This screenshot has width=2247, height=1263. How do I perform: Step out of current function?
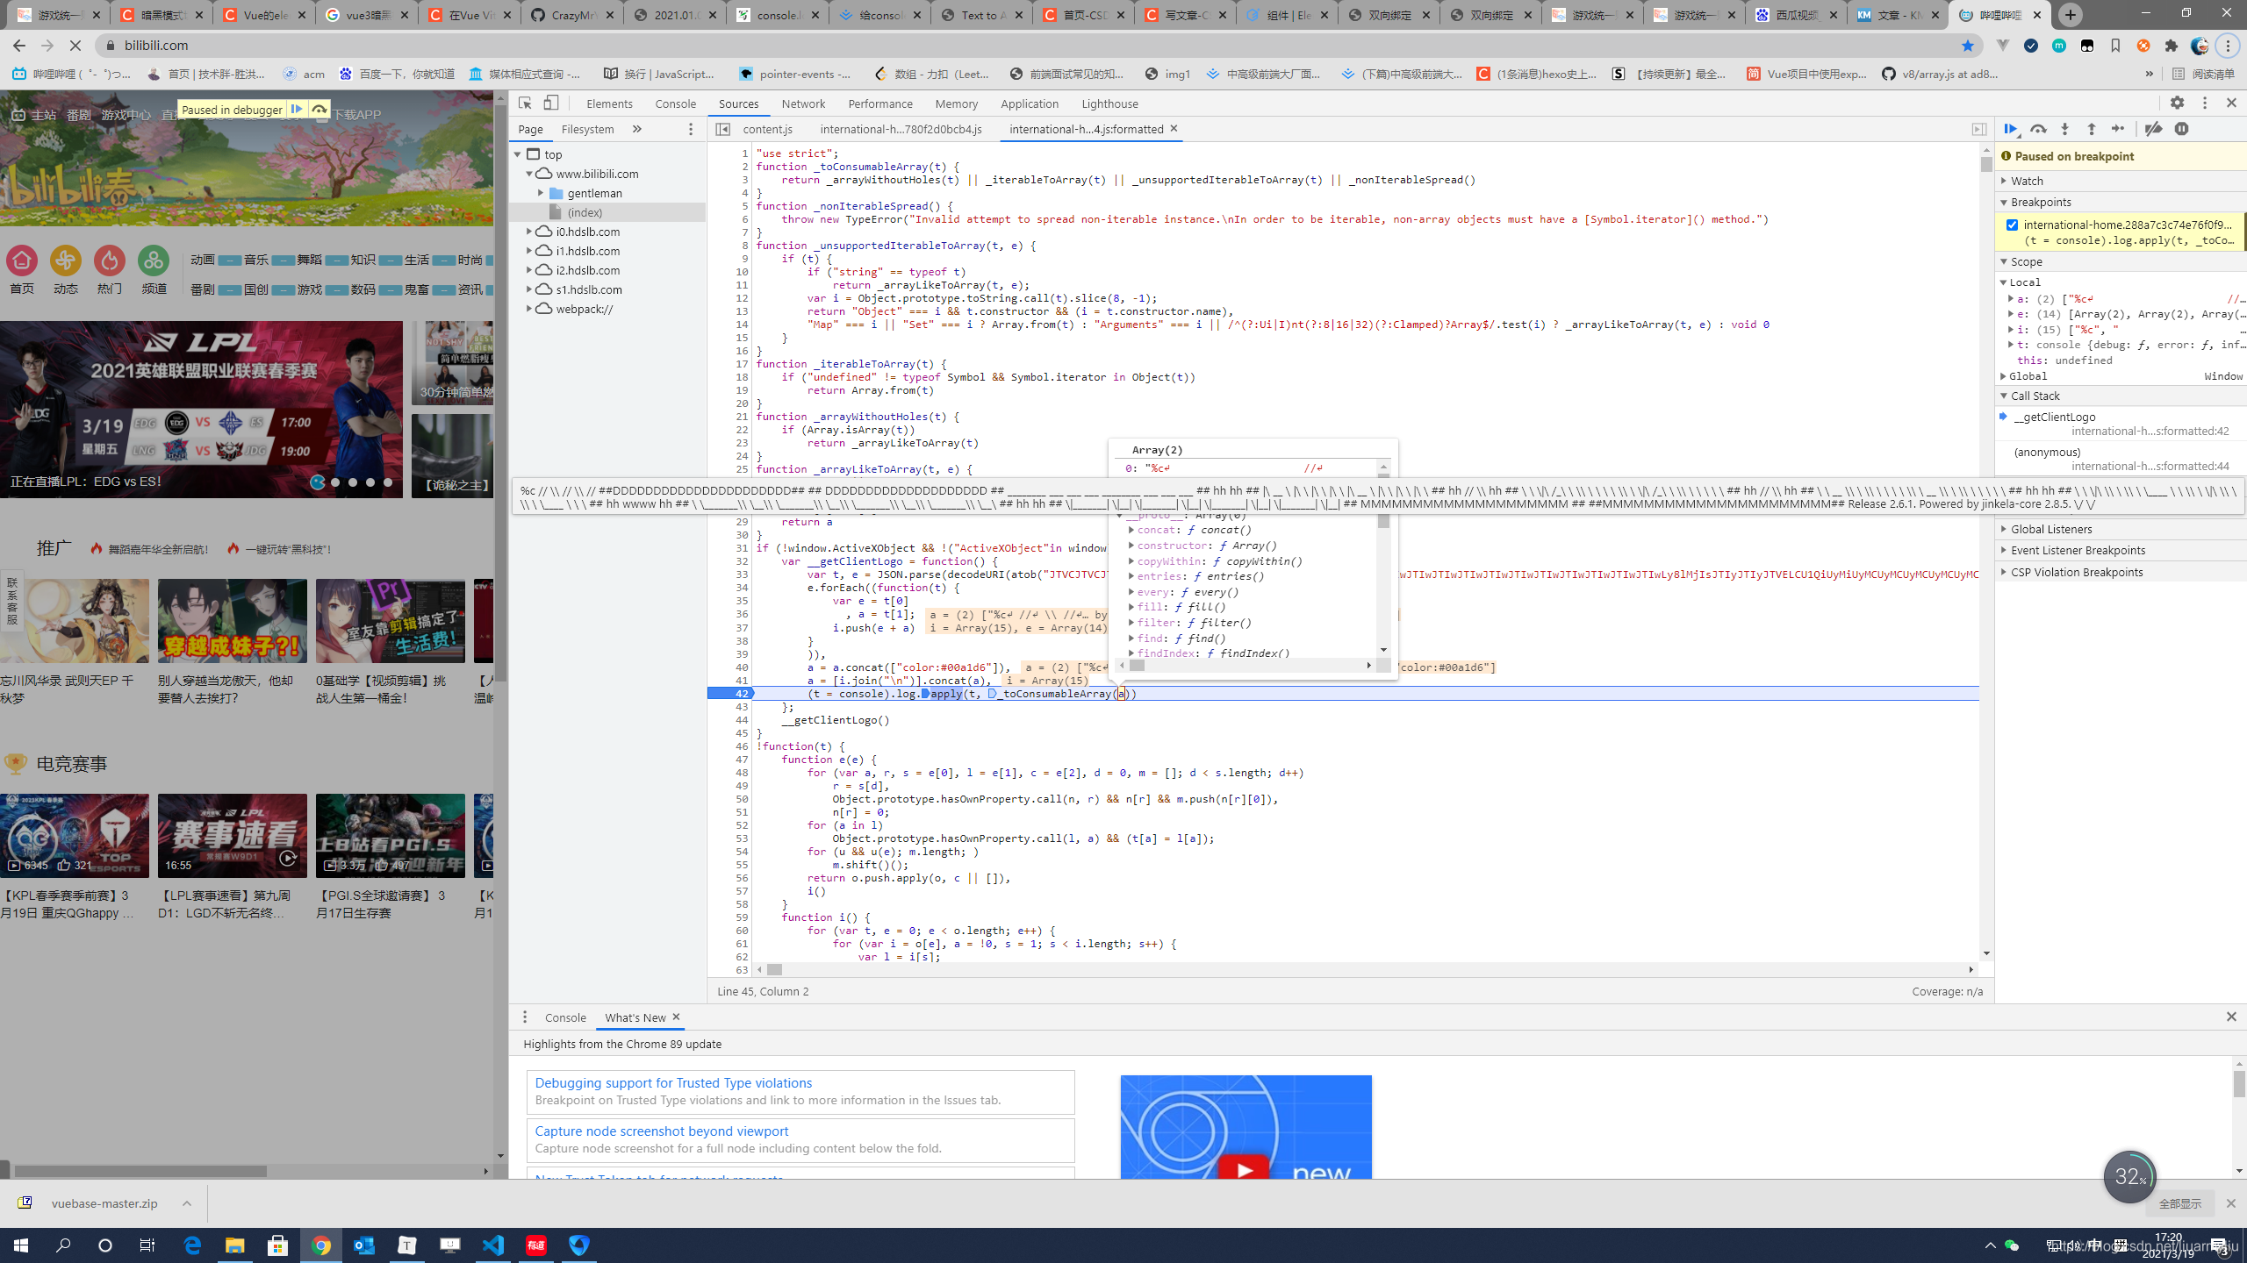coord(2092,129)
